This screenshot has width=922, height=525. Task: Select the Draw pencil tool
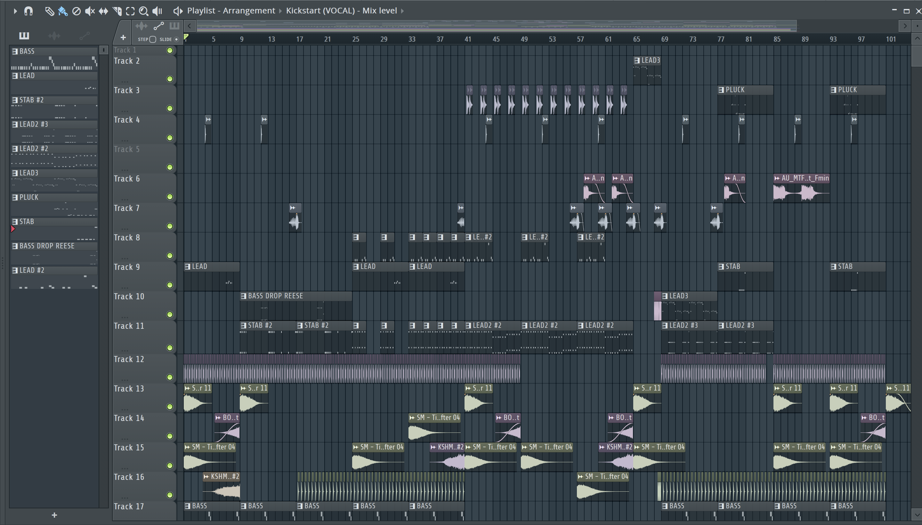pos(49,11)
